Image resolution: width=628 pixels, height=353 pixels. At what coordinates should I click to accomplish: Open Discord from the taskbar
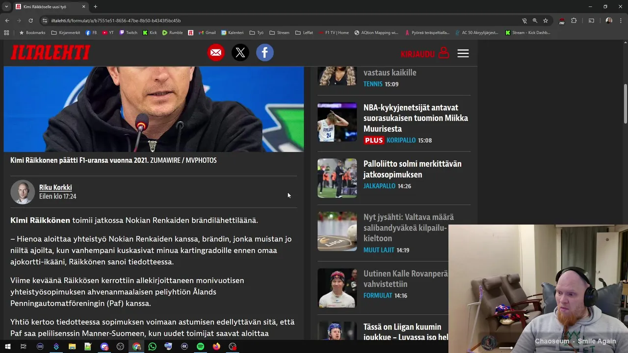(104, 347)
